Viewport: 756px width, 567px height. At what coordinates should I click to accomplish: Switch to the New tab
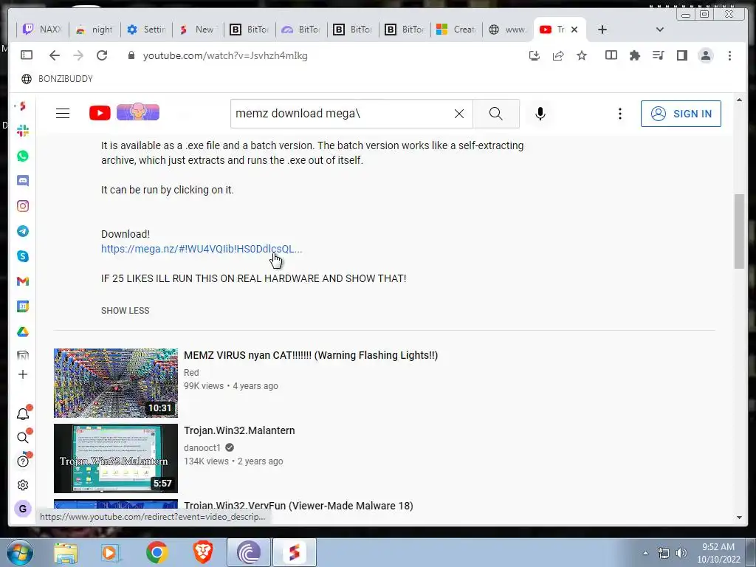pos(198,30)
